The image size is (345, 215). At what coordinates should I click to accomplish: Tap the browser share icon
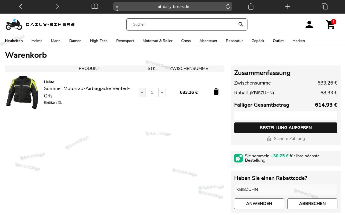click(251, 6)
